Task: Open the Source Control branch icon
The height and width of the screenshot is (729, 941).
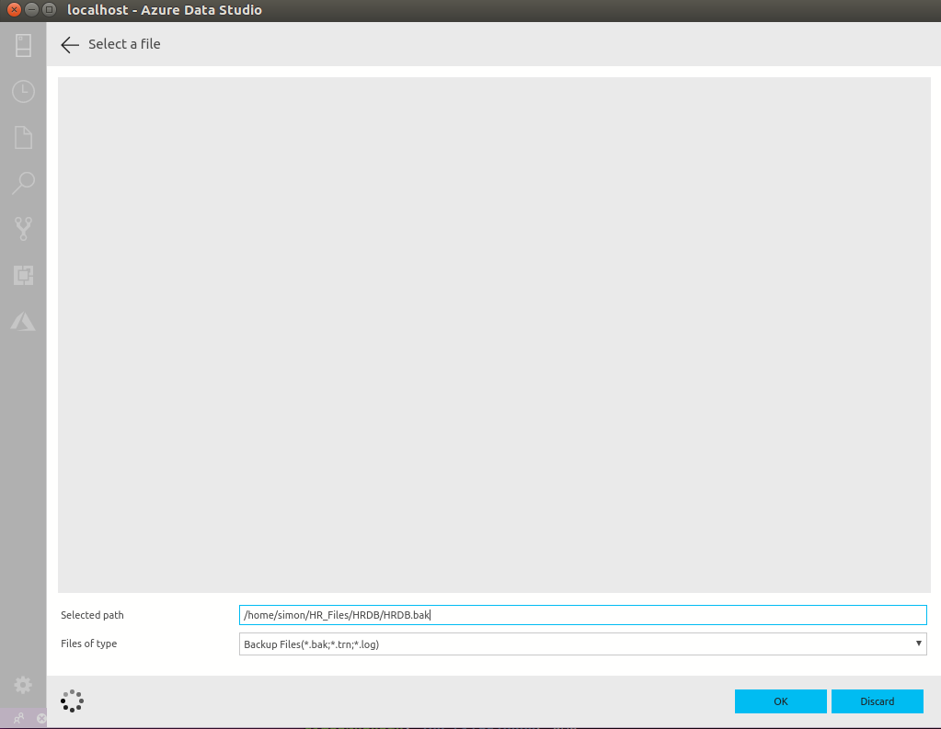Action: tap(23, 229)
